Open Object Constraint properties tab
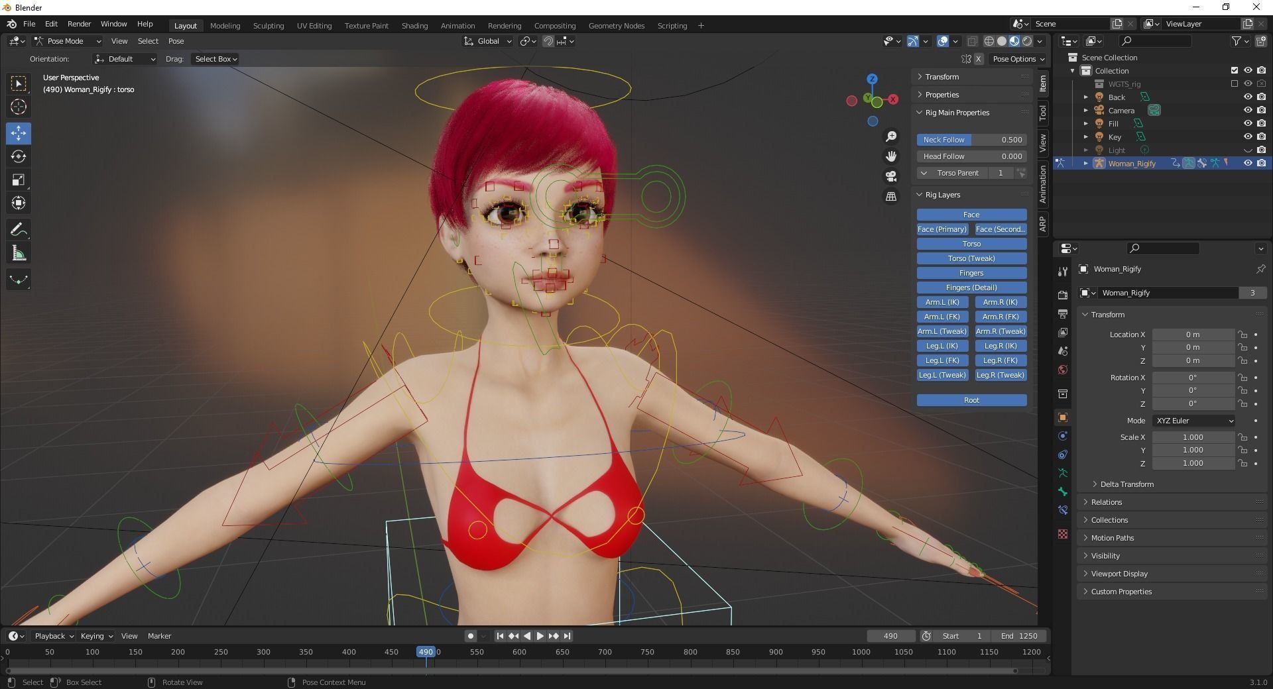The height and width of the screenshot is (689, 1273). click(1063, 454)
